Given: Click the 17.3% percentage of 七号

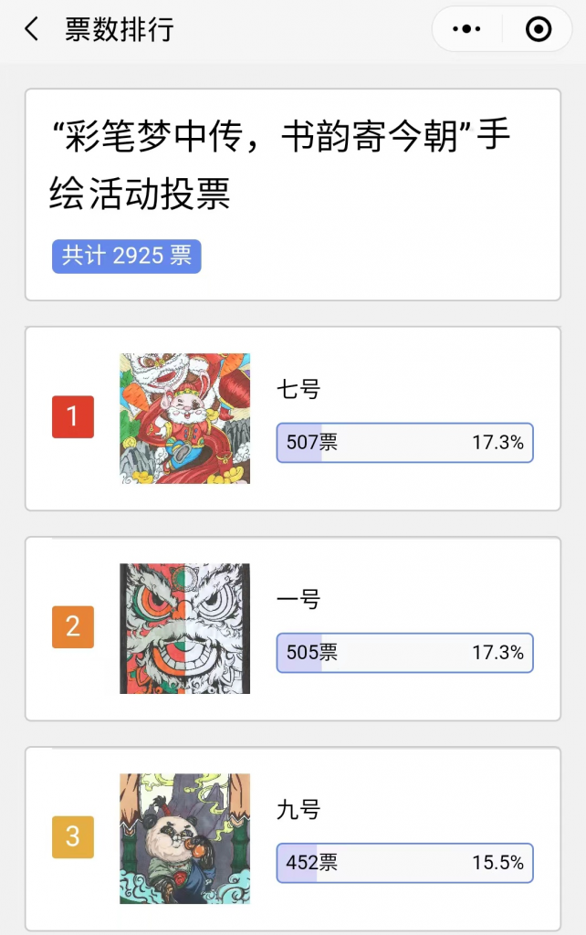Looking at the screenshot, I should pyautogui.click(x=497, y=443).
